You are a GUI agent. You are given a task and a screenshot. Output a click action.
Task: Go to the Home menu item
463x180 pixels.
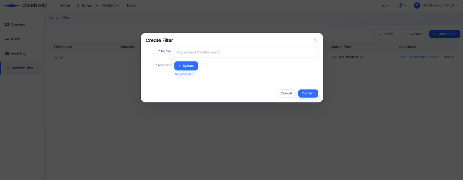[x=65, y=5]
